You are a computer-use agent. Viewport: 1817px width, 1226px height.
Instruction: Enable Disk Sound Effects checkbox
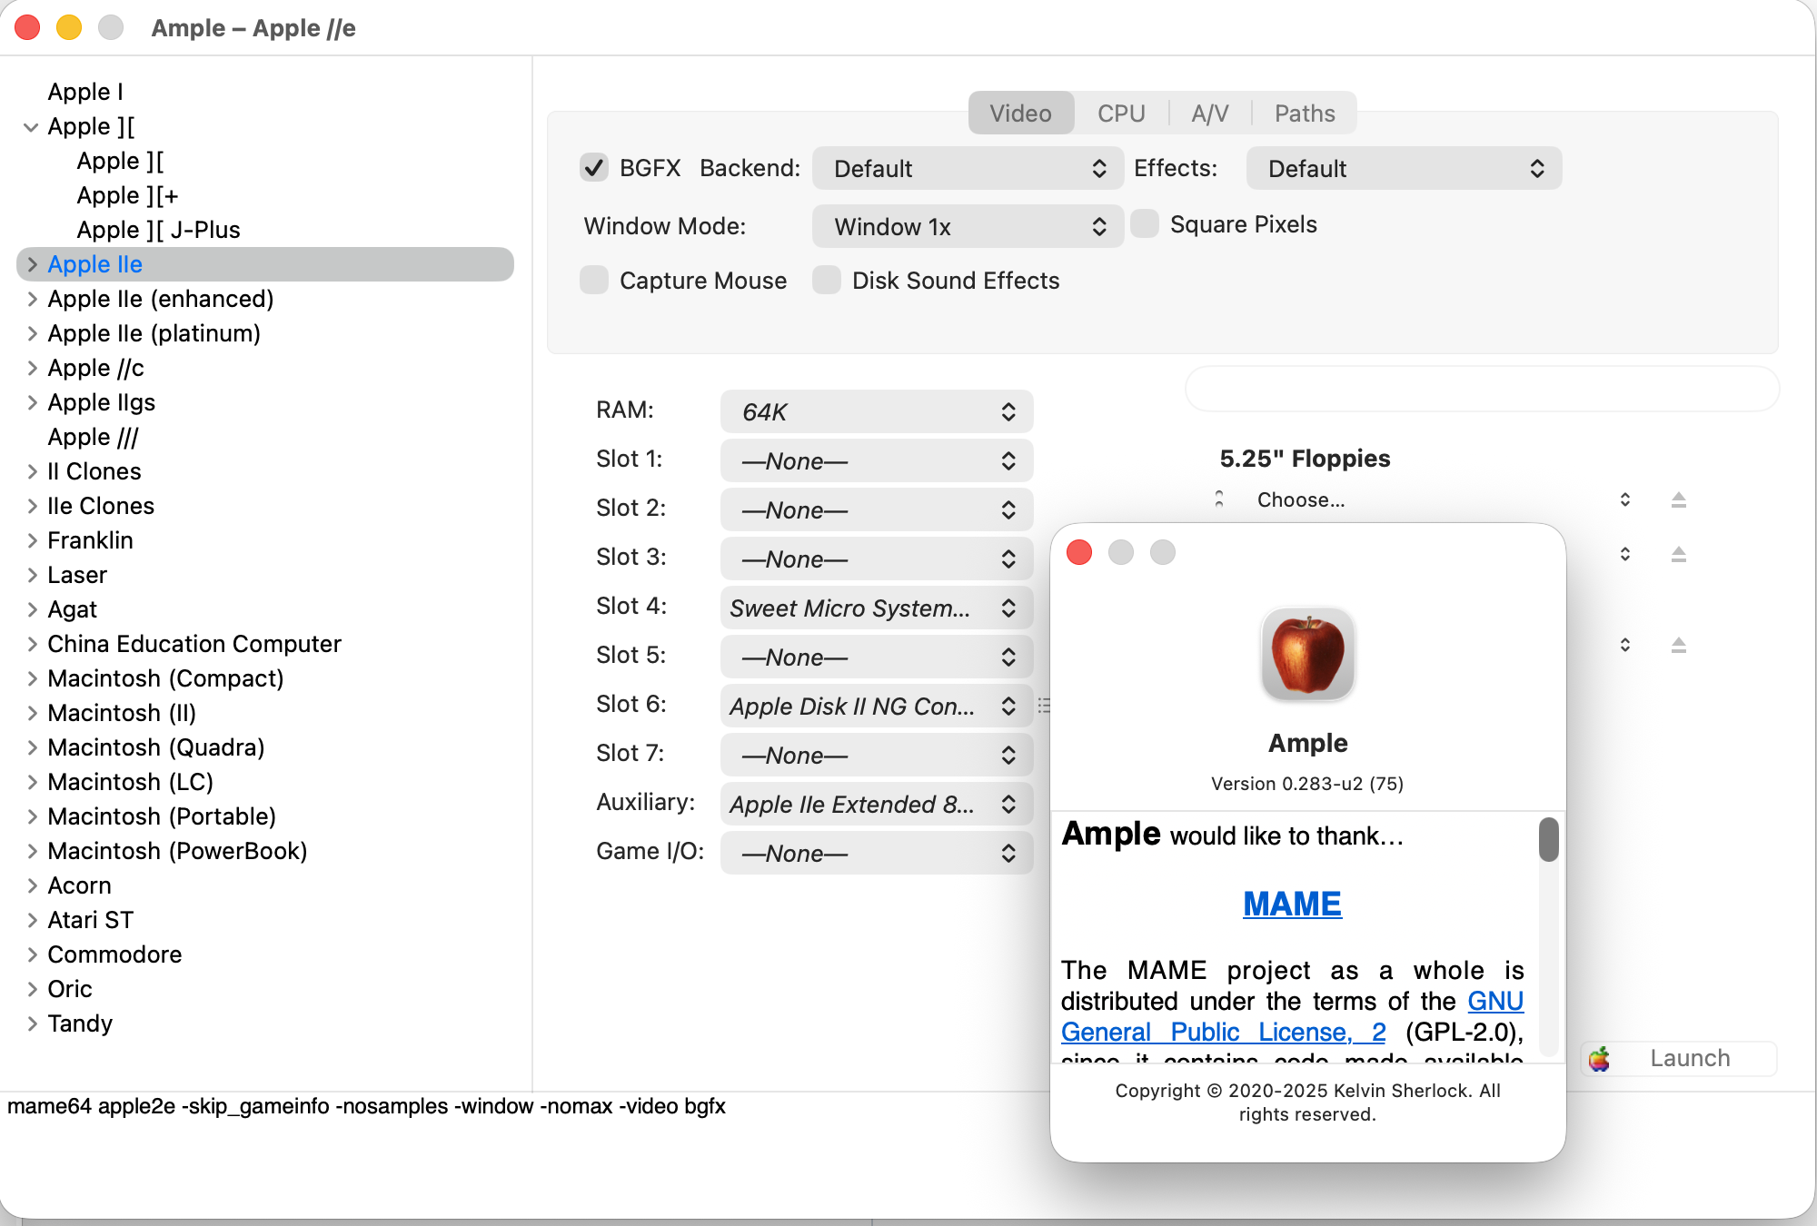[826, 281]
